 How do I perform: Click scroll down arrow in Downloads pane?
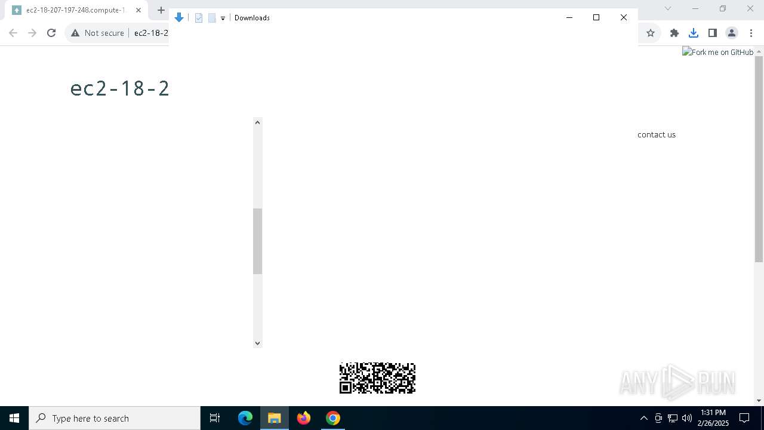tap(257, 343)
